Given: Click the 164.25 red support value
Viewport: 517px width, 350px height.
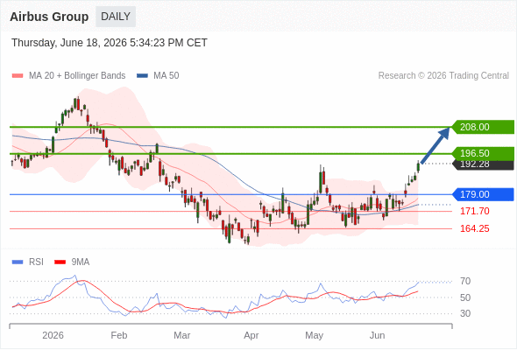Looking at the screenshot, I should tap(474, 228).
